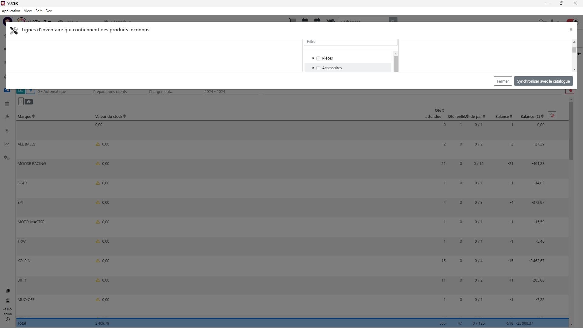Open the dollar finance sidebar icon
This screenshot has height=328, width=583.
tap(7, 131)
